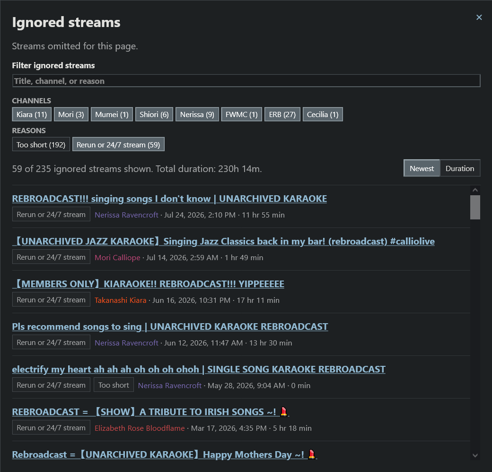Screen dimensions: 492x472
Task: Toggle the ERB (27) channel filter
Action: tap(282, 114)
